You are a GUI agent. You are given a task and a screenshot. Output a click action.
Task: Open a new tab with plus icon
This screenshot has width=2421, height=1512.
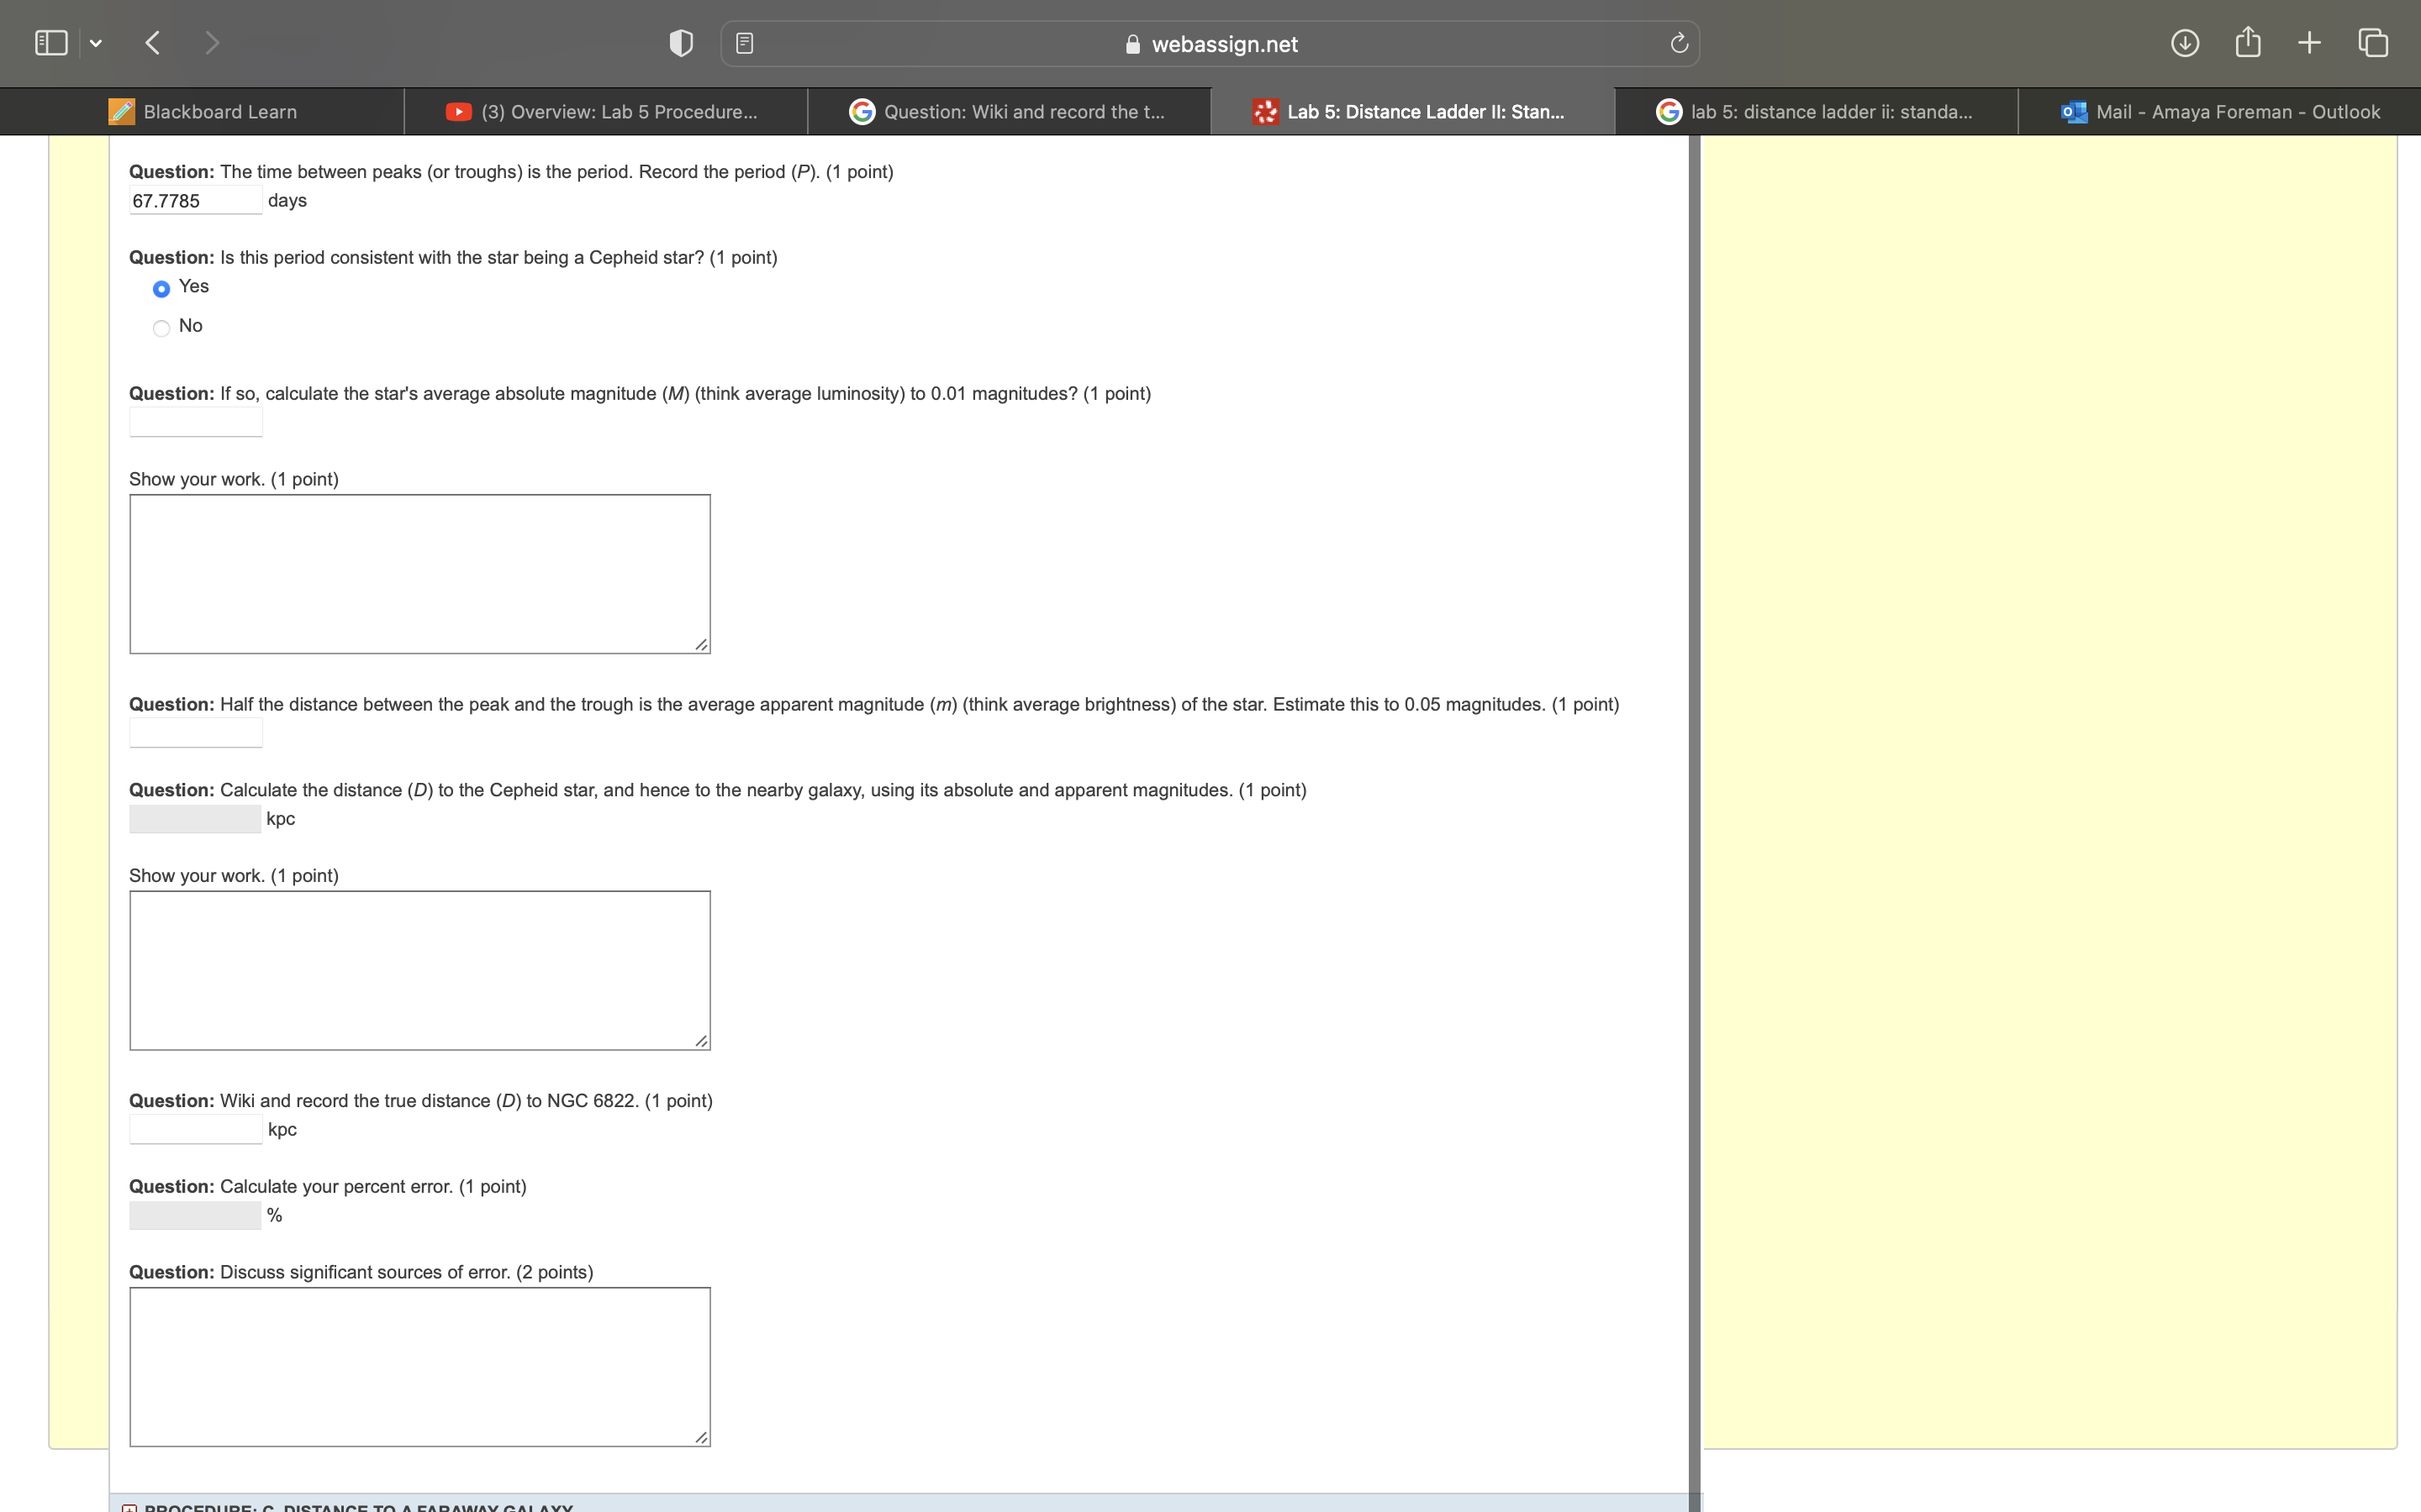[x=2309, y=43]
